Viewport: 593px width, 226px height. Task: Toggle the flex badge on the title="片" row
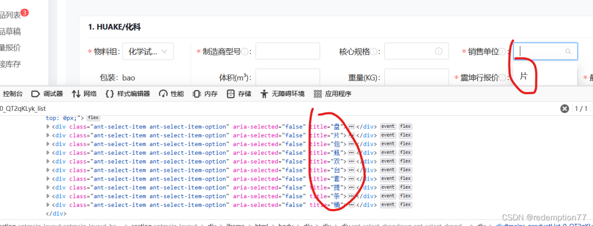[x=405, y=135]
